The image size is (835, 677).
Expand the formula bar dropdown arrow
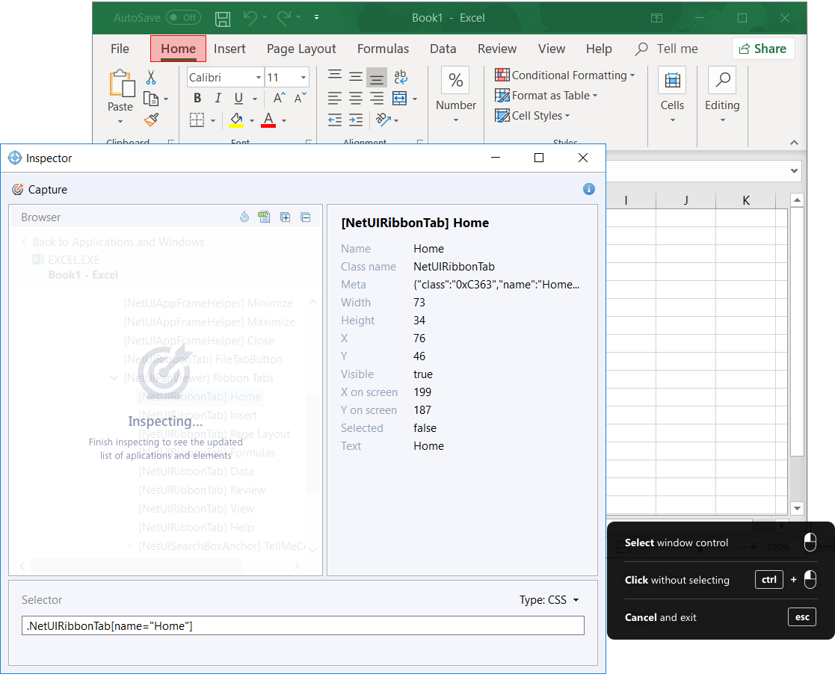794,171
